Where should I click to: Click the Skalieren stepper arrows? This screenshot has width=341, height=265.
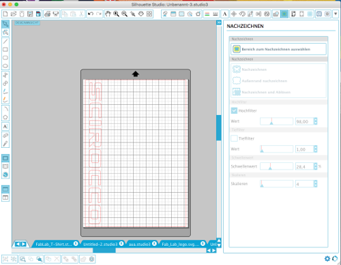(x=316, y=184)
